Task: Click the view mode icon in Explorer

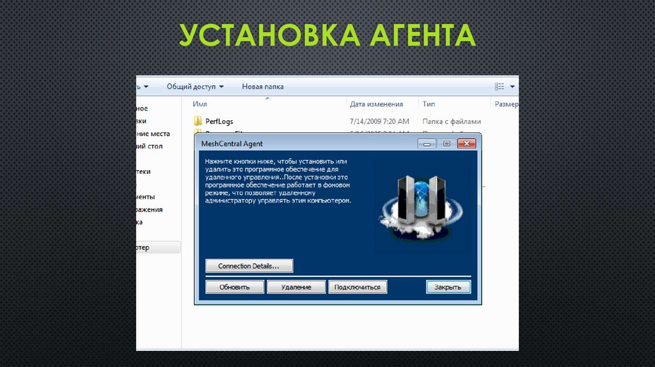Action: (499, 86)
